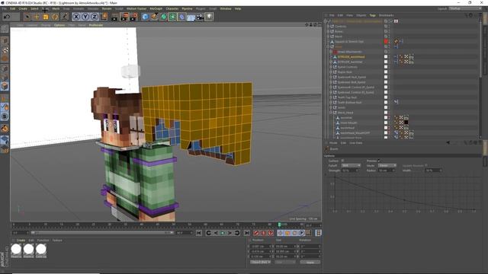The width and height of the screenshot is (488, 274).
Task: Click the Make Editable icon in left sidebar
Action: (x=5, y=29)
